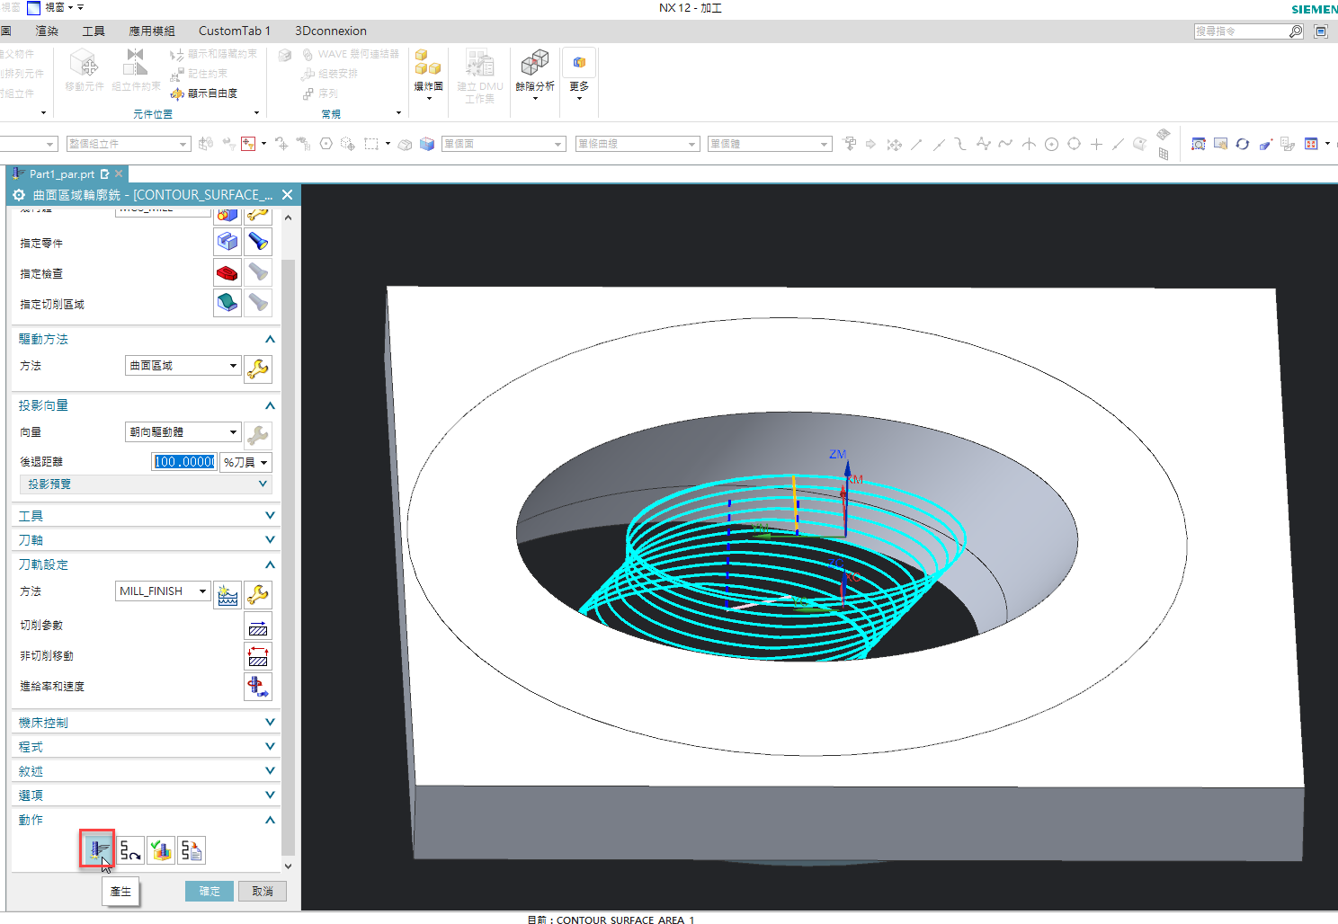The image size is (1338, 924).
Task: Open the Verify tool path icon
Action: click(161, 850)
